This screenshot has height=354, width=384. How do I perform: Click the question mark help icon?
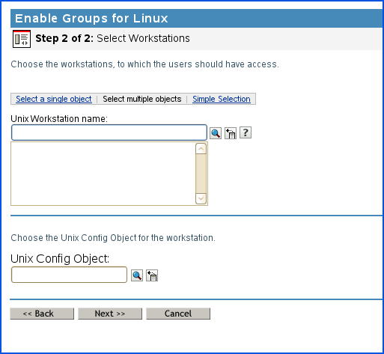(246, 132)
